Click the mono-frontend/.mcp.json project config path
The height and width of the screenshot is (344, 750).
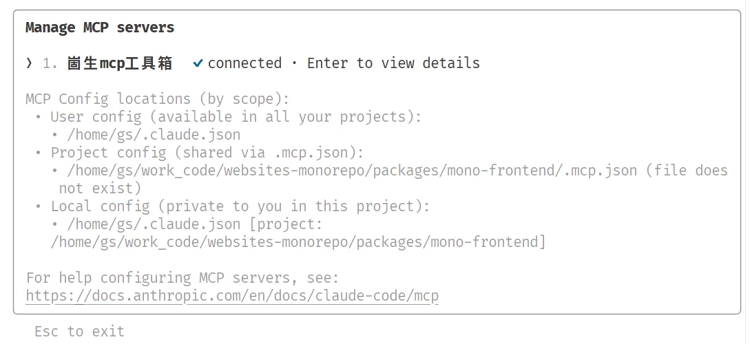(352, 171)
